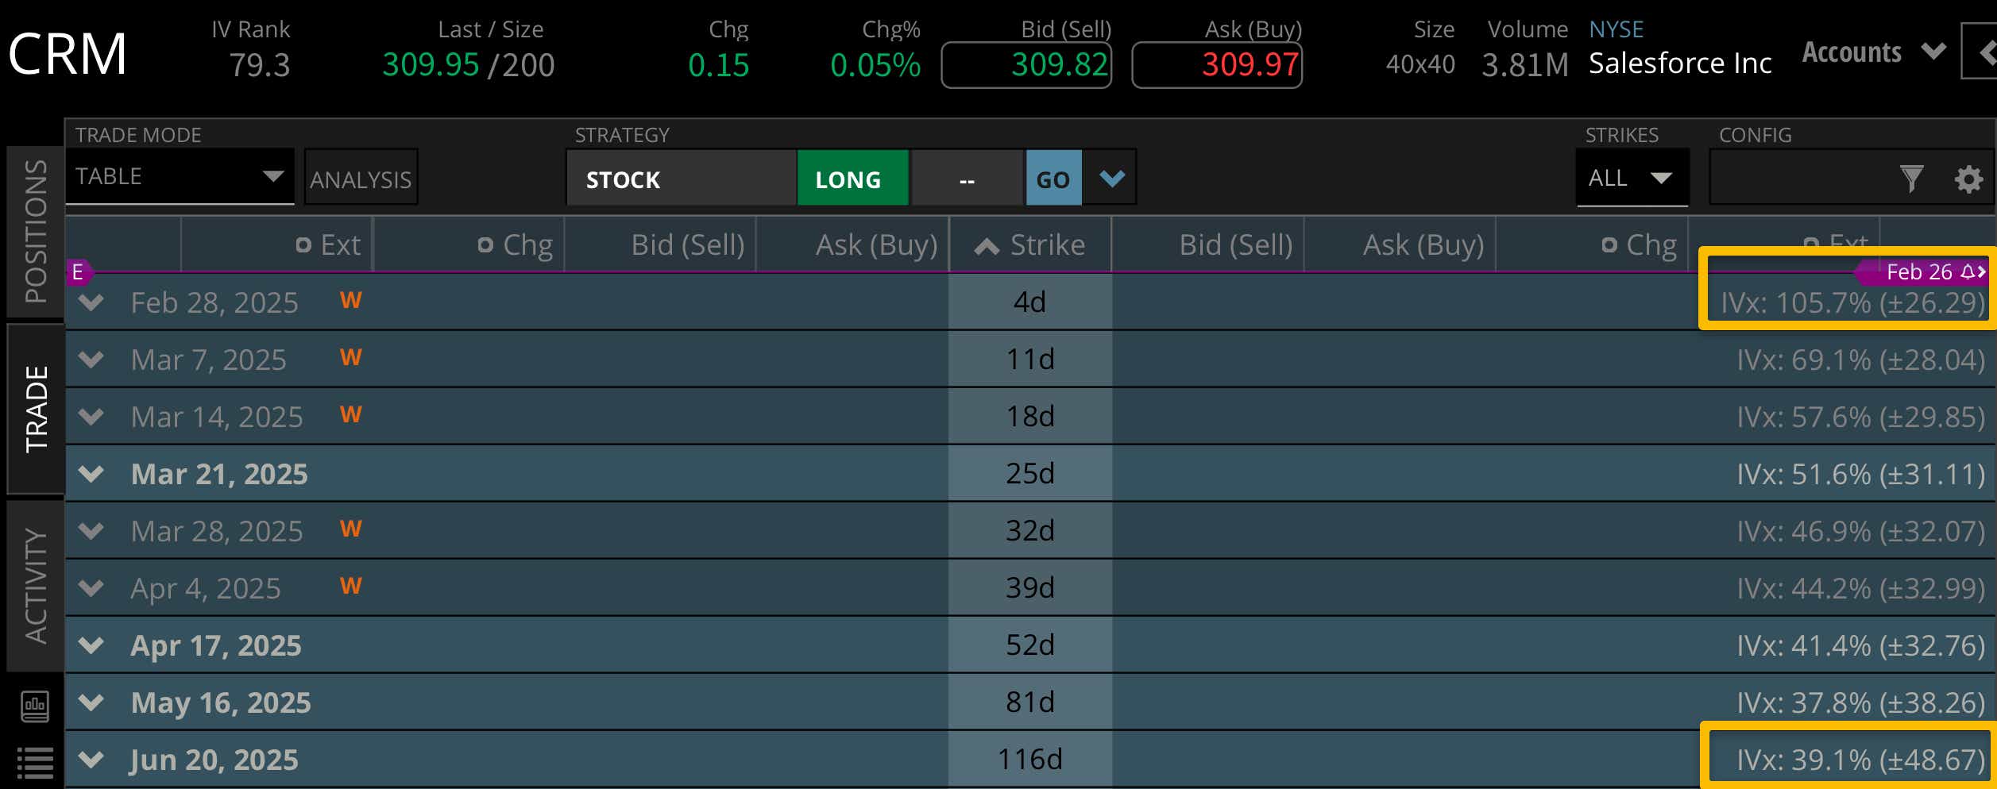Open the trade journal icon in the left sidebar

coord(33,706)
